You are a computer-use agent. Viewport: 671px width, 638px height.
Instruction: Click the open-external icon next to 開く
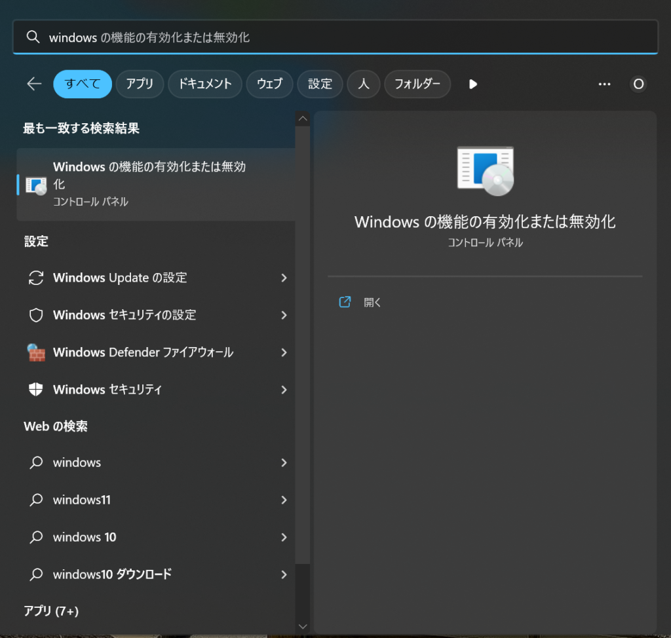[345, 302]
